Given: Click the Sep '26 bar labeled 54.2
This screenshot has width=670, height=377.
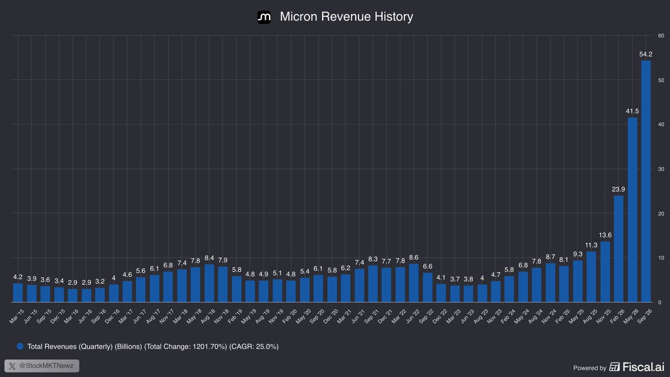Looking at the screenshot, I should click(646, 182).
